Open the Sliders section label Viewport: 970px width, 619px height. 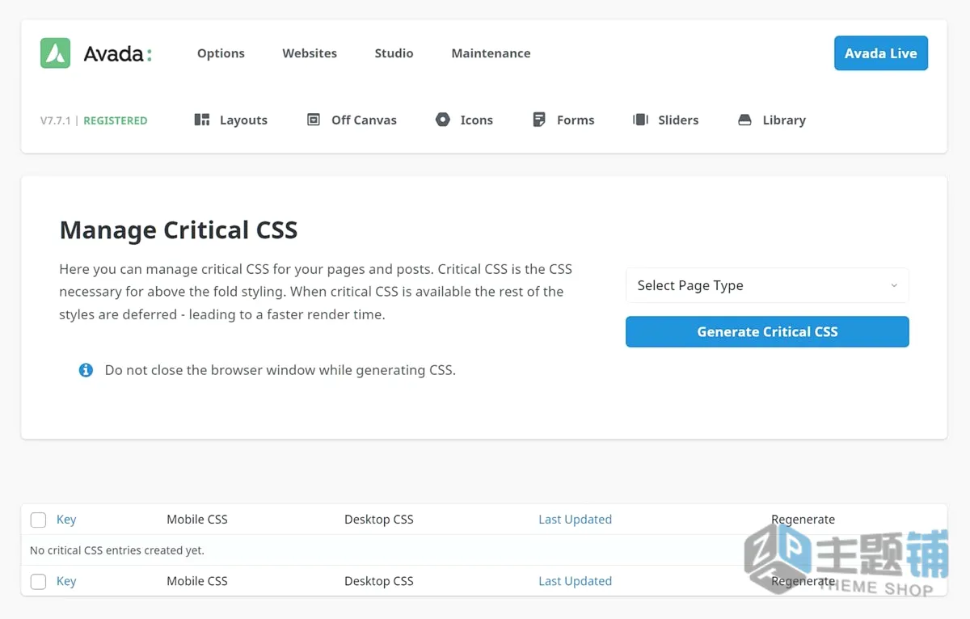[678, 120]
